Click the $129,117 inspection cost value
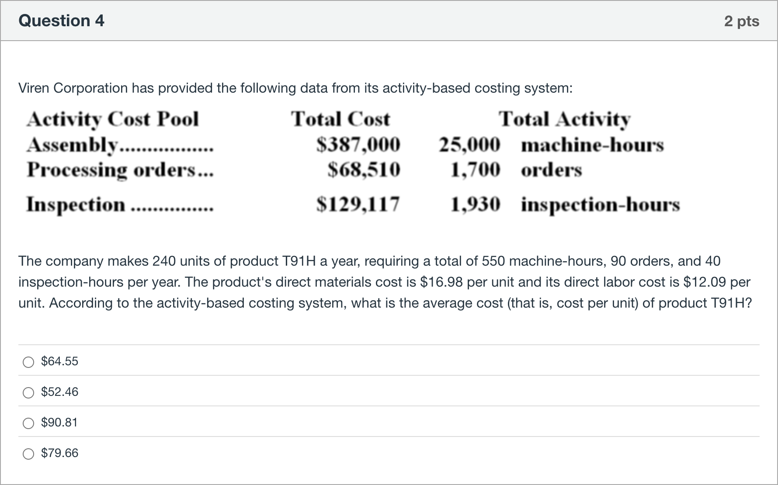Viewport: 778px width, 485px height. pos(358,204)
